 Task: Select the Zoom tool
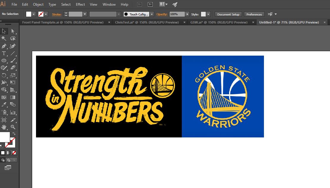[x=13, y=127]
